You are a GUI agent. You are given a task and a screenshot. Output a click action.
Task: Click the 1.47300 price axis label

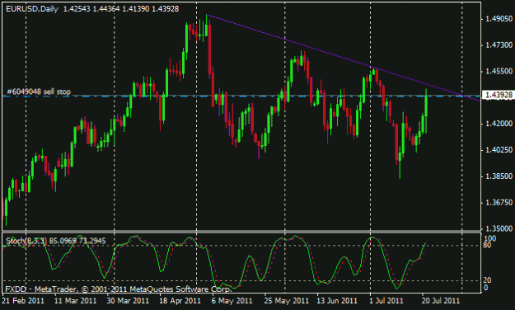click(499, 45)
